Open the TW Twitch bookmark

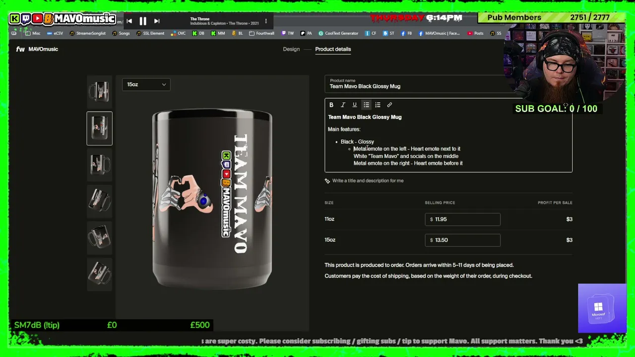click(x=288, y=33)
